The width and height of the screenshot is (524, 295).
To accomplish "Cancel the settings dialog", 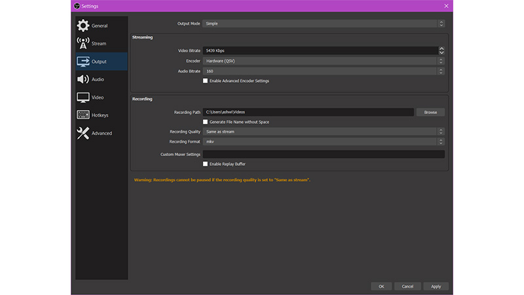I will click(x=407, y=286).
